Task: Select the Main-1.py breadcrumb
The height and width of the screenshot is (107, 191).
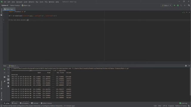Action: (x=26, y=5)
